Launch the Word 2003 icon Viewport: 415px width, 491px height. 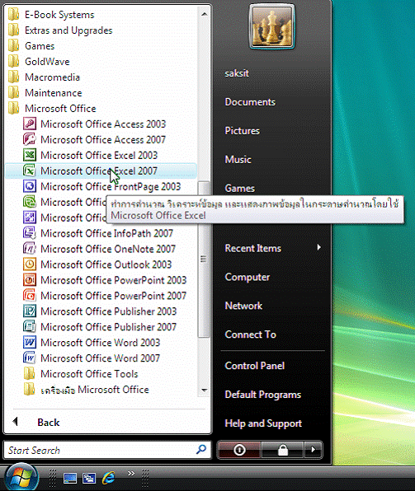[30, 342]
